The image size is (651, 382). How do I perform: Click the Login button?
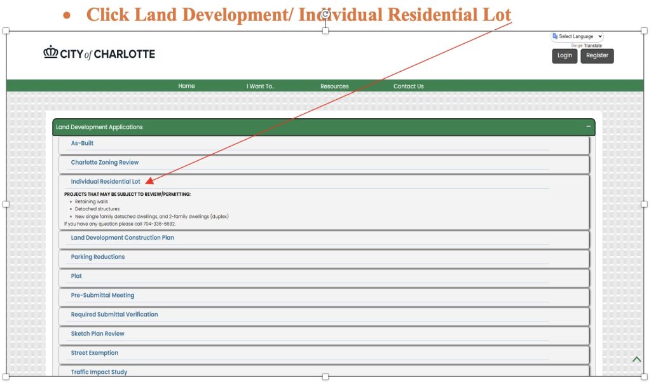tap(565, 56)
